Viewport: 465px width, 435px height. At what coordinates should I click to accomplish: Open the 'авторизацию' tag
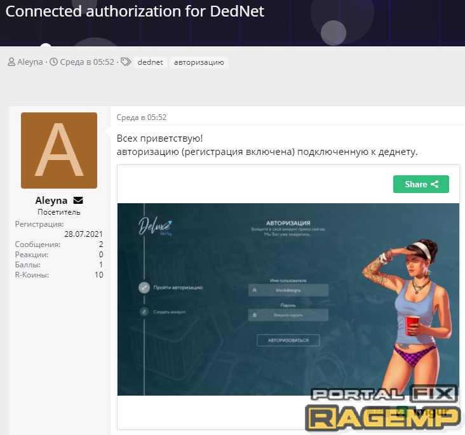click(x=199, y=62)
